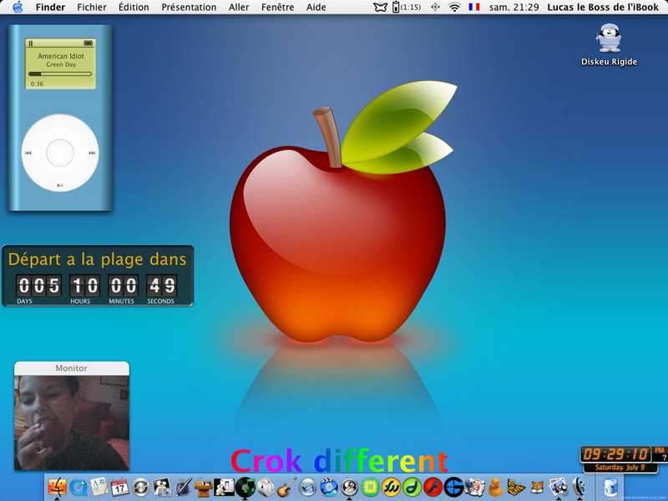The height and width of the screenshot is (501, 668).
Task: Open the dark green music disc icon
Action: [x=245, y=487]
